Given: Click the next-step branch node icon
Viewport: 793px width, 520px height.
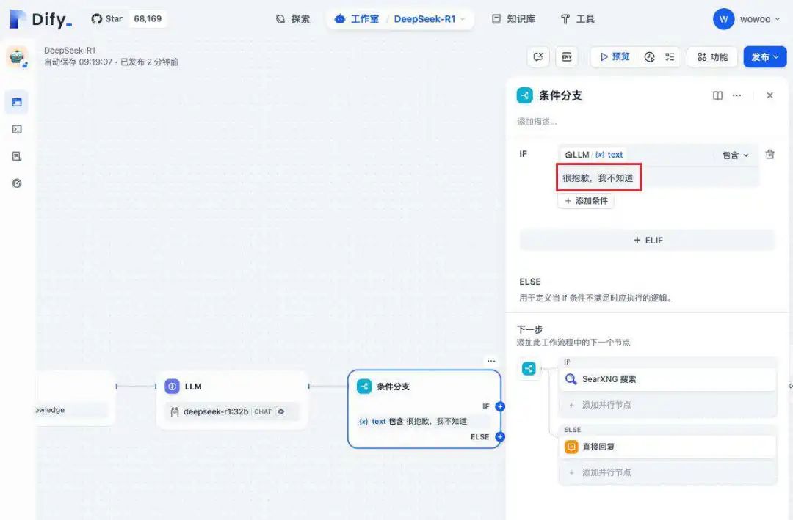Looking at the screenshot, I should coord(529,368).
